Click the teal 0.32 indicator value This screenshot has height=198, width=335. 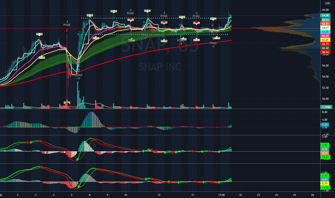point(325,149)
